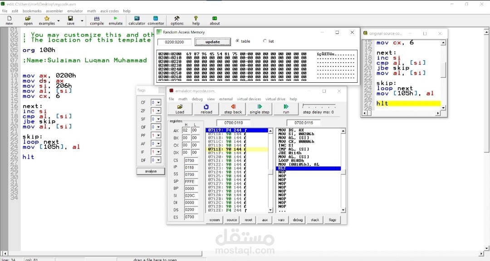
Task: Click update button in Random Access Memory
Action: 212,42
